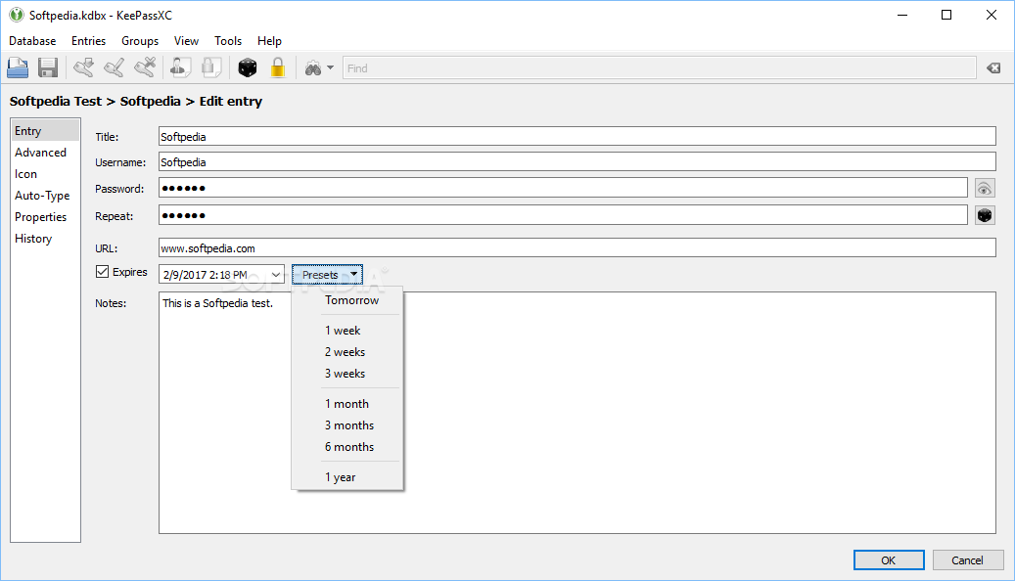Switch to the Properties section
This screenshot has height=581, width=1015.
coord(45,217)
